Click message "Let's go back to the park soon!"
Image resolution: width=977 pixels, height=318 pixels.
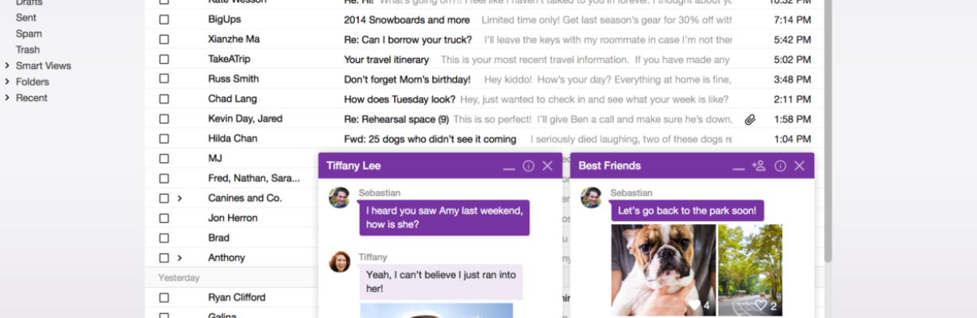687,211
